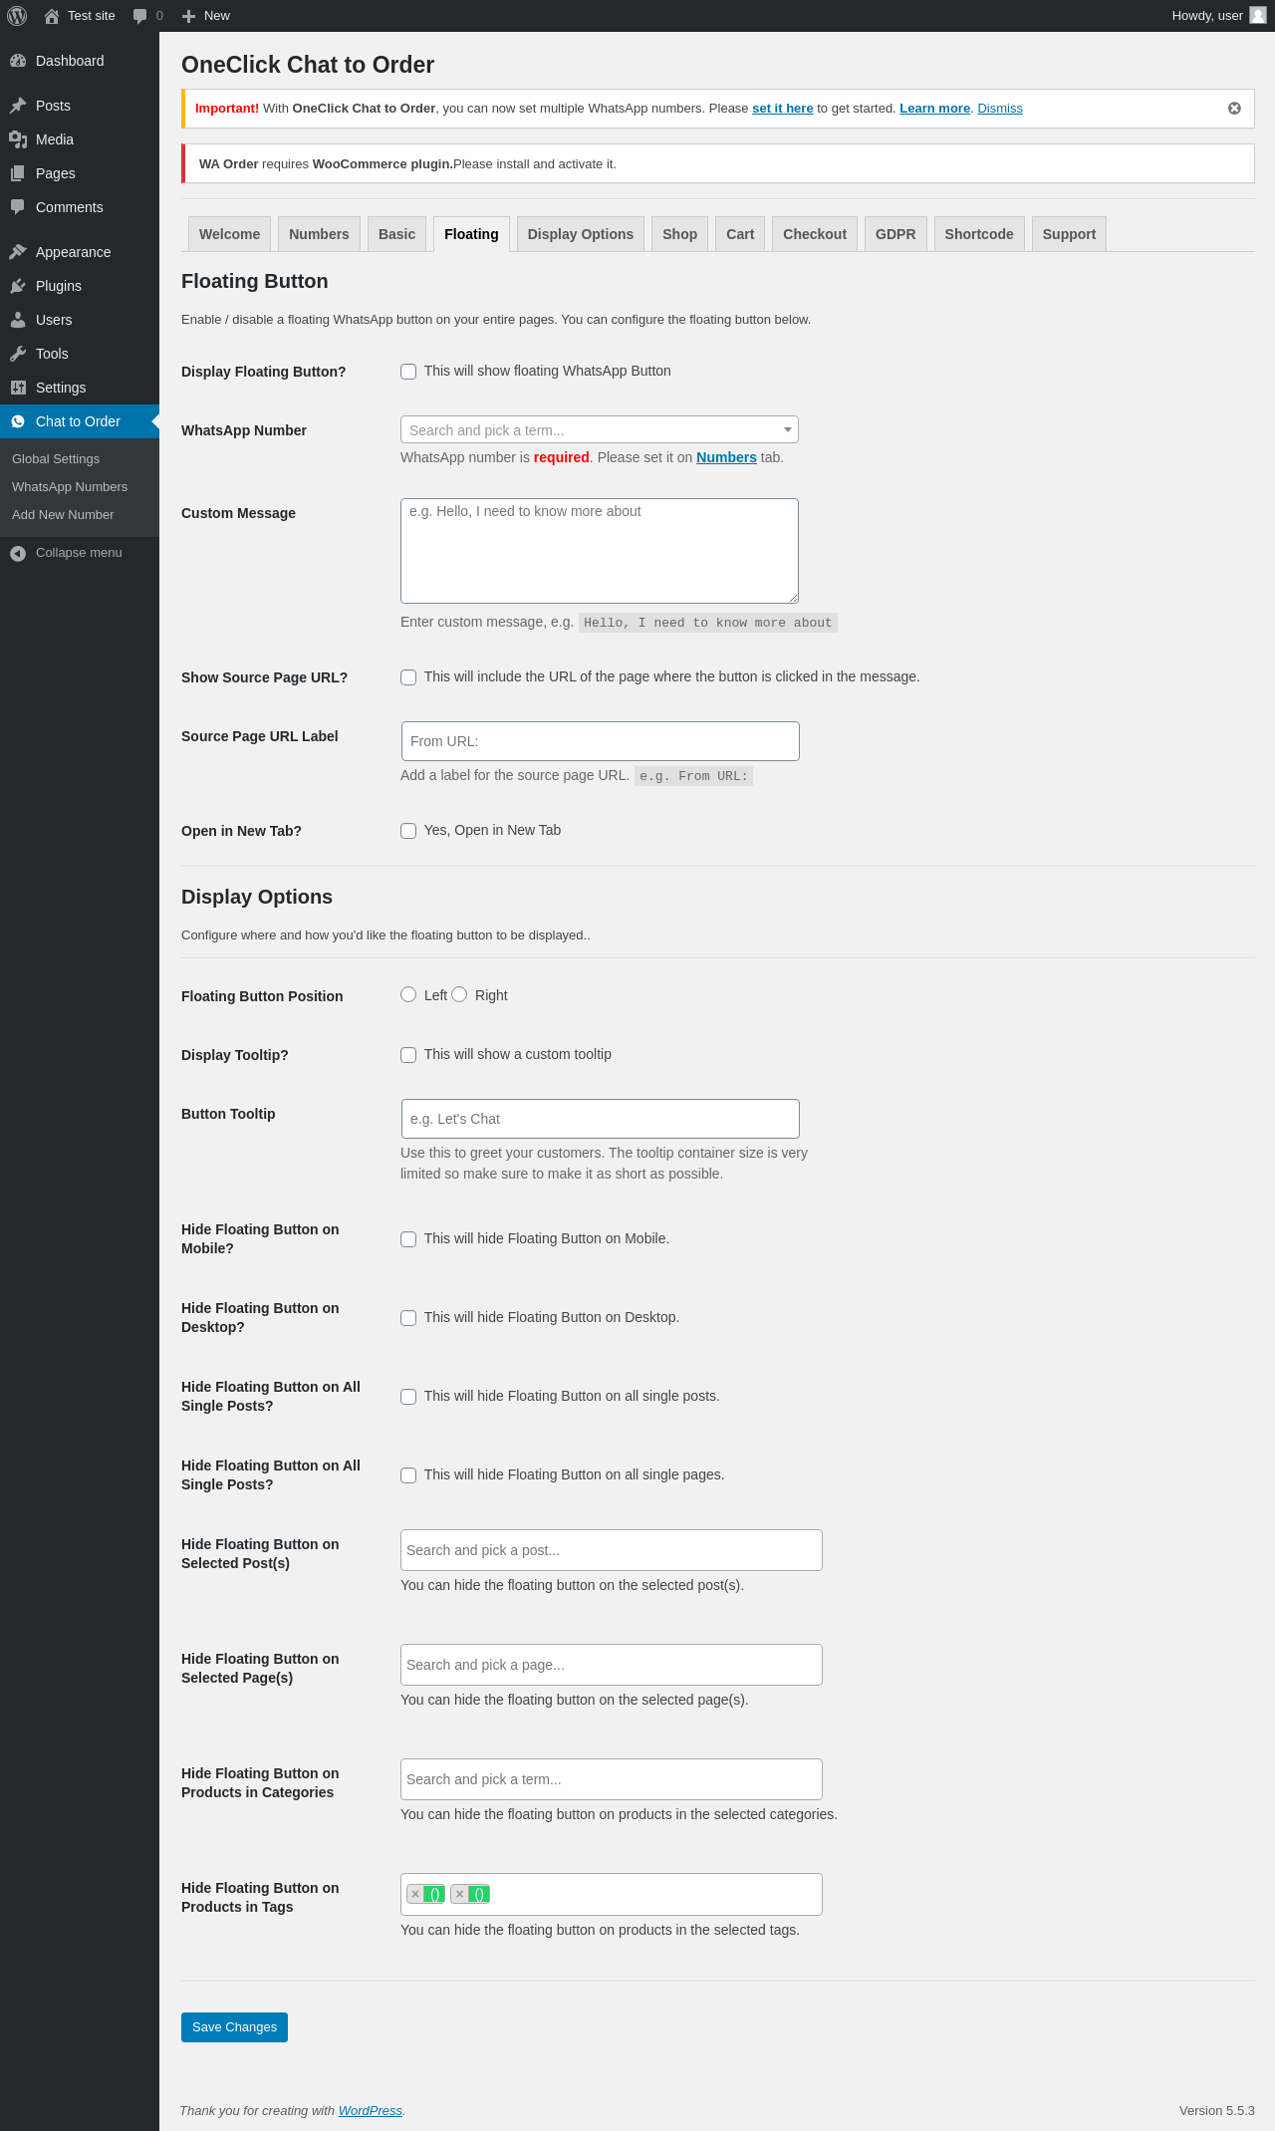This screenshot has width=1275, height=2131.
Task: Focus the Source Page URL Label field
Action: (x=601, y=741)
